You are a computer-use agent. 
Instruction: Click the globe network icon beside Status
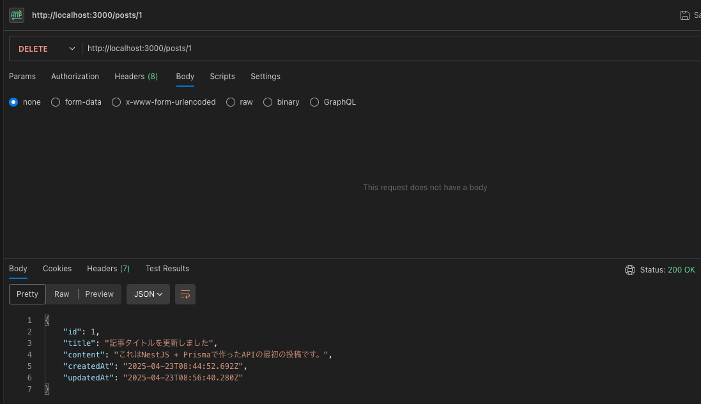630,269
